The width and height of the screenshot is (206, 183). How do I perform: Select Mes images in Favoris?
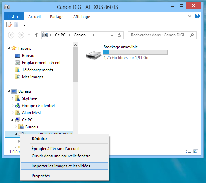tap(32, 77)
